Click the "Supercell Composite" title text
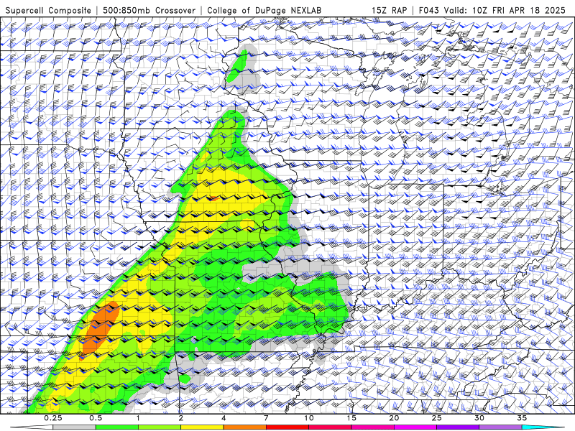Image resolution: width=575 pixels, height=431 pixels. (x=48, y=10)
